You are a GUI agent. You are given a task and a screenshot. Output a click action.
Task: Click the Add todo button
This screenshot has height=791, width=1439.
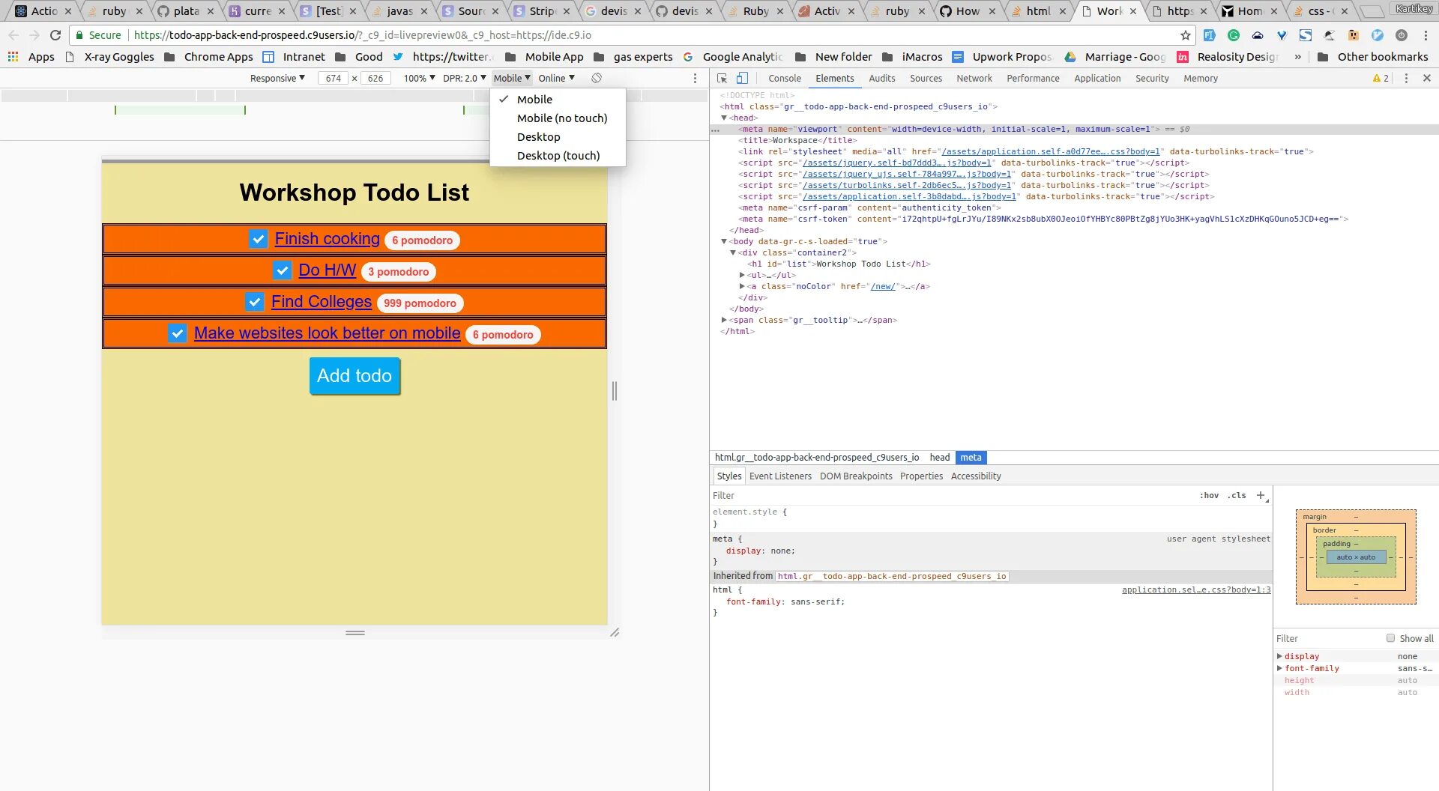(355, 375)
